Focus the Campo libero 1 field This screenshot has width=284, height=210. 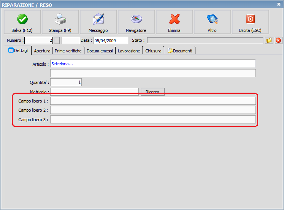click(153, 101)
